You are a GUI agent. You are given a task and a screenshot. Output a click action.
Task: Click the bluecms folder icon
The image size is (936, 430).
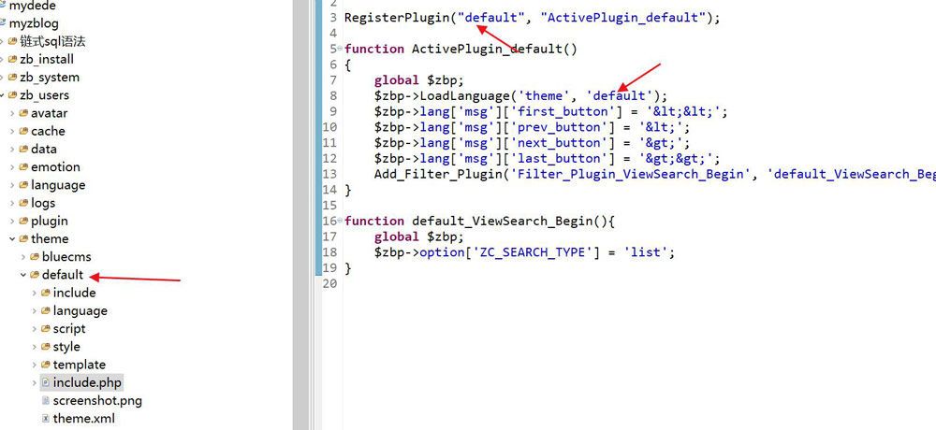pos(34,257)
